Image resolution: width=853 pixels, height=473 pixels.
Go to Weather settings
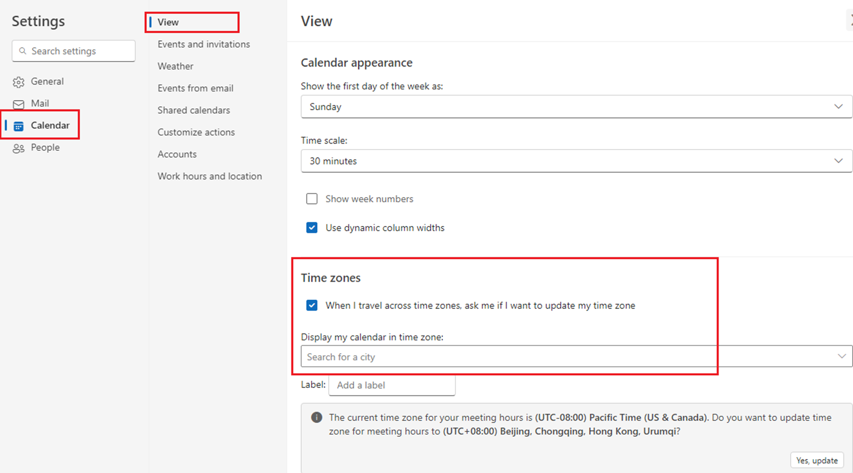(176, 66)
